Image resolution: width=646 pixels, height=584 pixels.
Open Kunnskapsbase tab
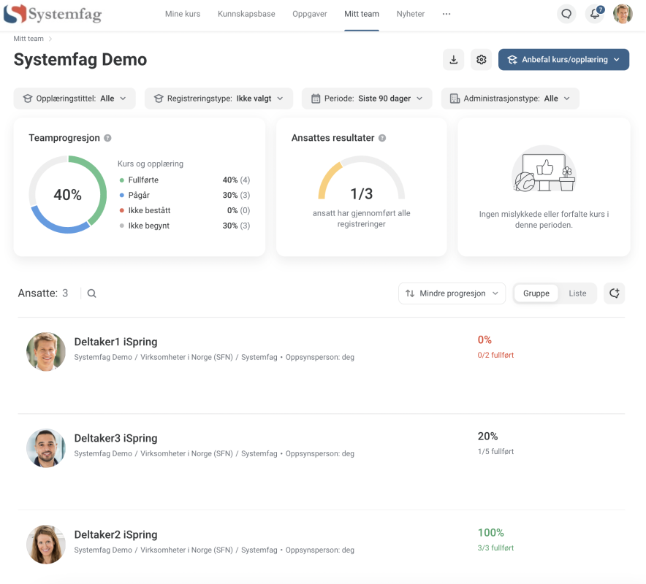click(x=246, y=14)
